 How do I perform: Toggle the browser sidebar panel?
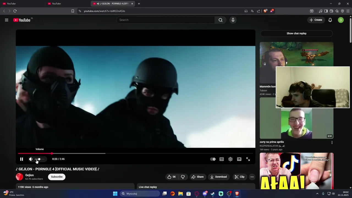326,11
